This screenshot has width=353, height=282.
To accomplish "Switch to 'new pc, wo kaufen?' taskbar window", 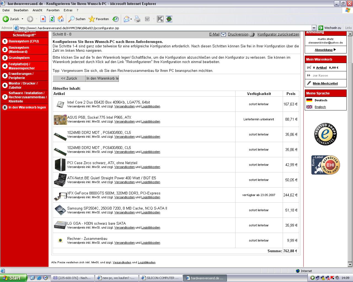I will 117,278.
